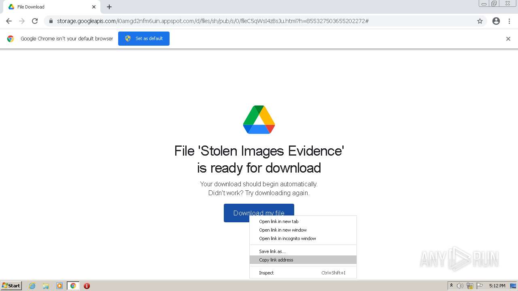Viewport: 518px width, 291px height.
Task: Click the address bar URL
Action: click(x=212, y=21)
